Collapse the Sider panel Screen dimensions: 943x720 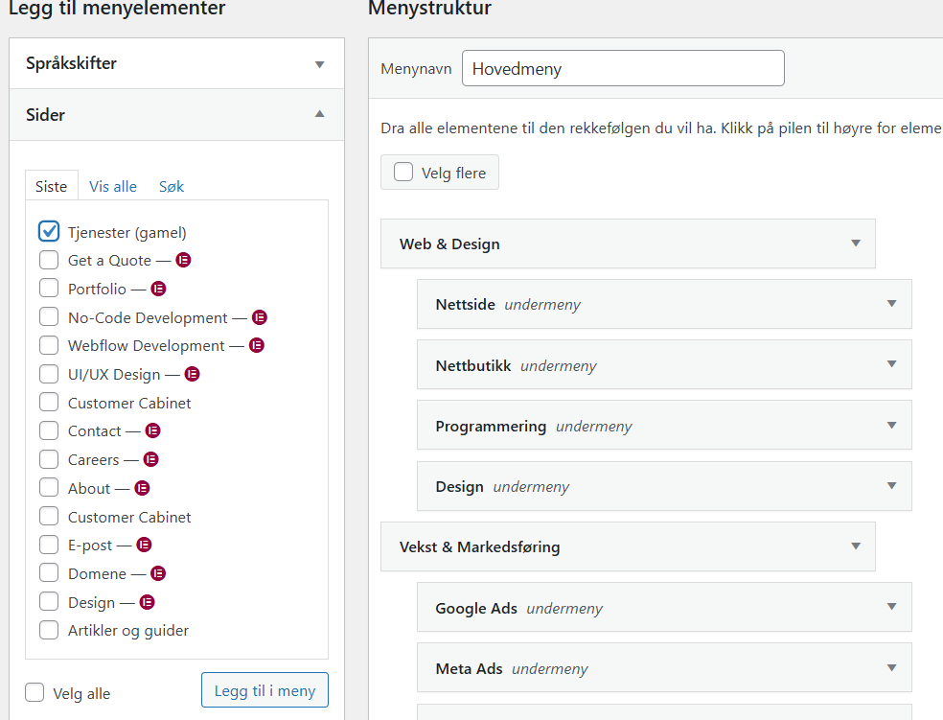320,114
